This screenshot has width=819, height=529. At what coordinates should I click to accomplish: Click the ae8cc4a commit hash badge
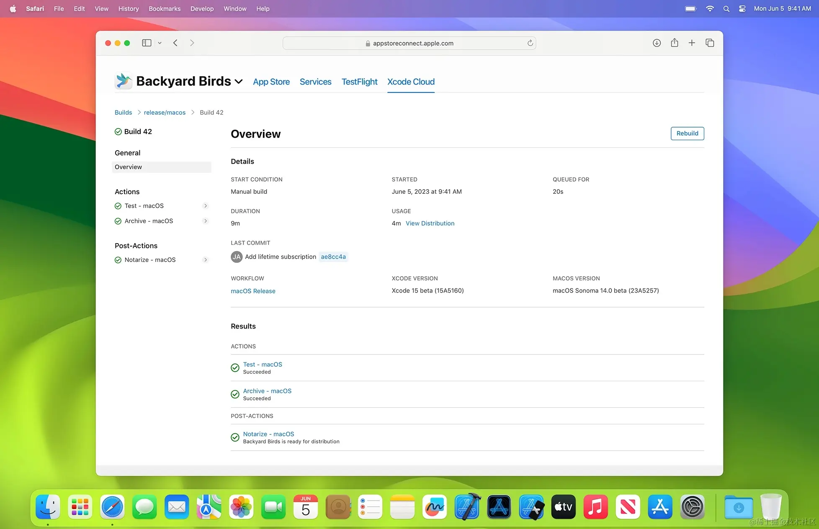click(x=333, y=257)
